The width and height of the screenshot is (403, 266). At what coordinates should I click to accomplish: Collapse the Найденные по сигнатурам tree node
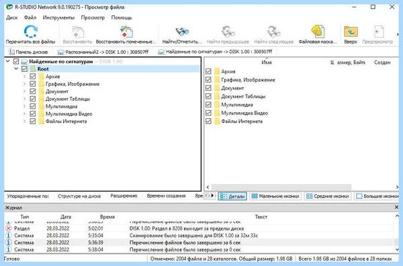pyautogui.click(x=8, y=61)
